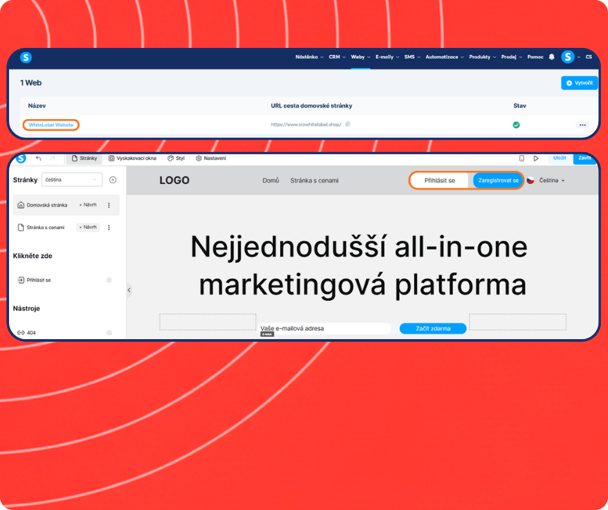Open the CRM menu
608x510 pixels.
click(337, 57)
